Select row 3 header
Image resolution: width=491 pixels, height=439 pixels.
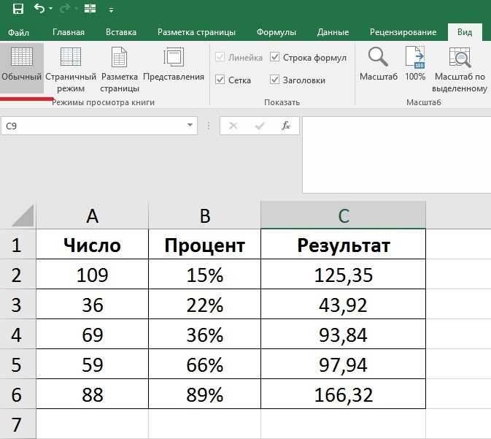(18, 304)
